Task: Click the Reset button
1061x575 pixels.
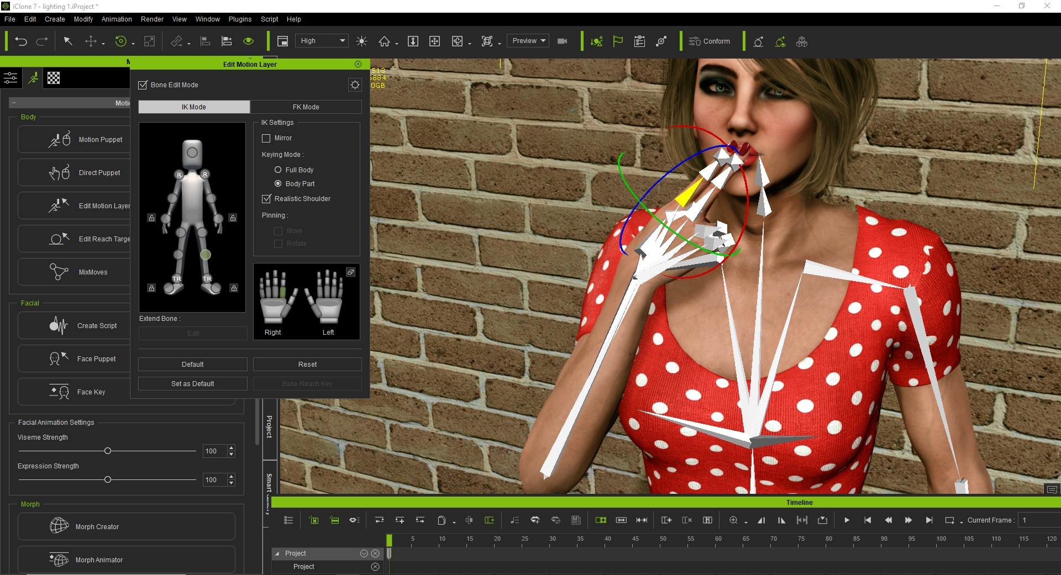Action: (x=307, y=364)
